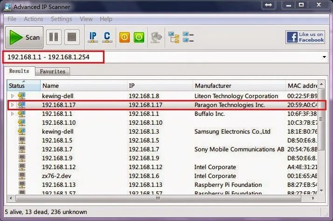Click status icon of 192.168.1.10 row
Image resolution: width=333 pixels, height=221 pixels.
coord(21,122)
